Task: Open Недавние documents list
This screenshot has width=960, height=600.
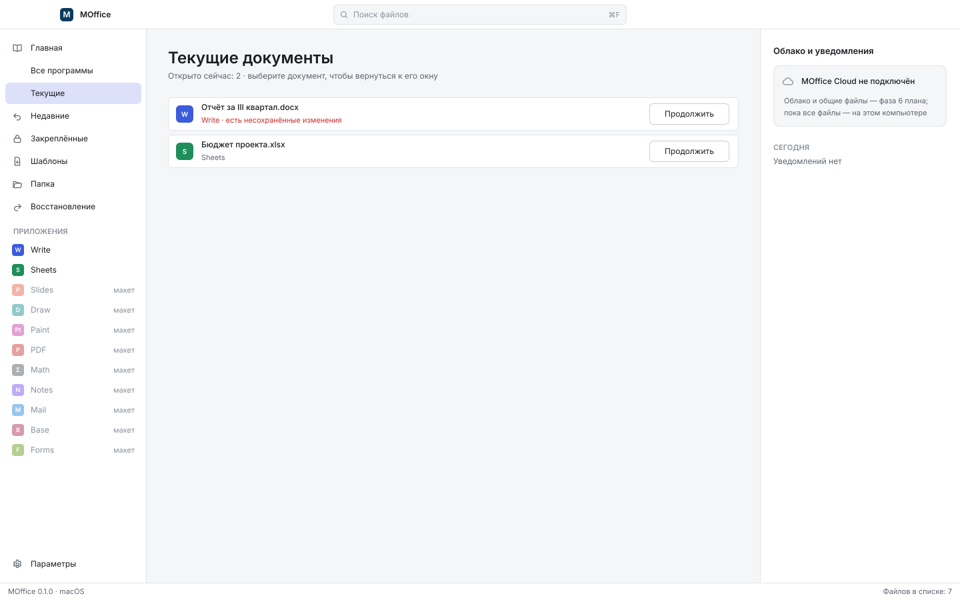Action: 73,116
